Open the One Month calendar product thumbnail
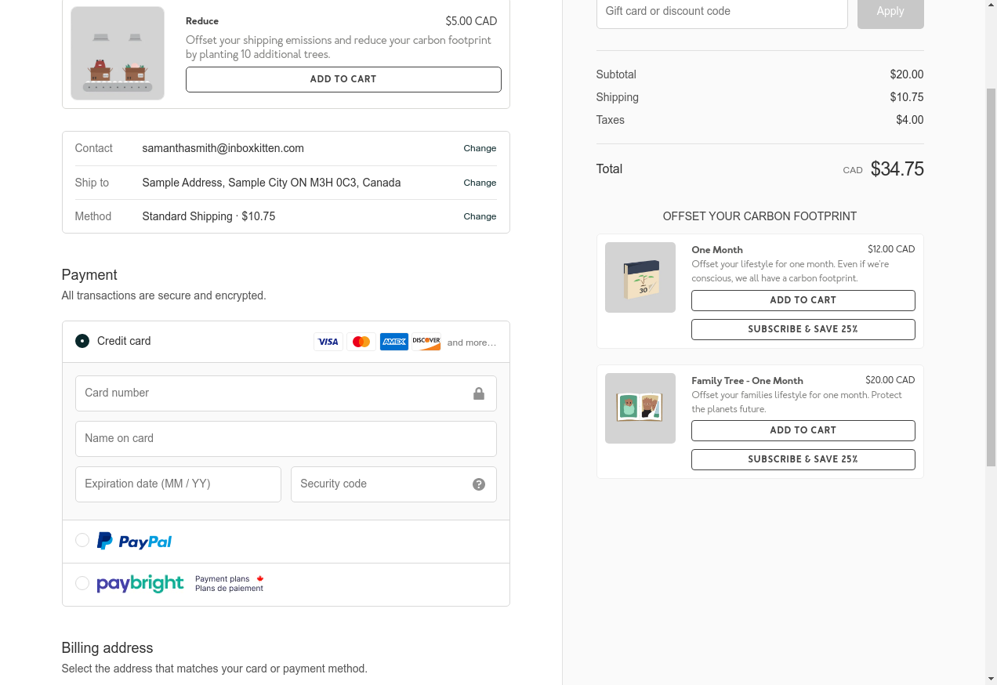Screen dimensions: 997x685 coord(640,277)
